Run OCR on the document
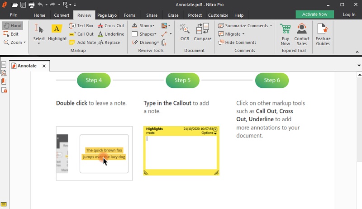The width and height of the screenshot is (362, 209). click(185, 32)
